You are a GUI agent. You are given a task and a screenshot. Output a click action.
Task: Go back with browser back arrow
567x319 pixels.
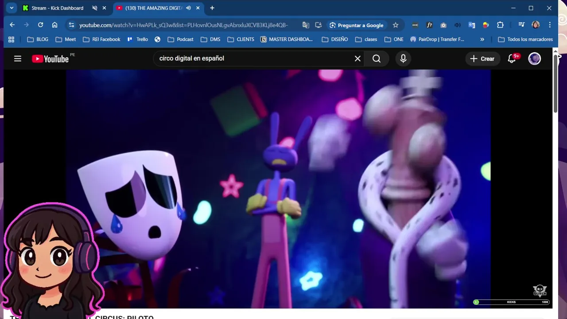click(12, 25)
